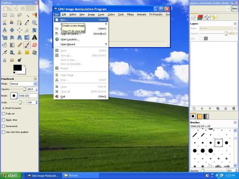Viewport: 239px width, 179px height.
Task: Select the Blend gradient tool
Action: click(12, 45)
